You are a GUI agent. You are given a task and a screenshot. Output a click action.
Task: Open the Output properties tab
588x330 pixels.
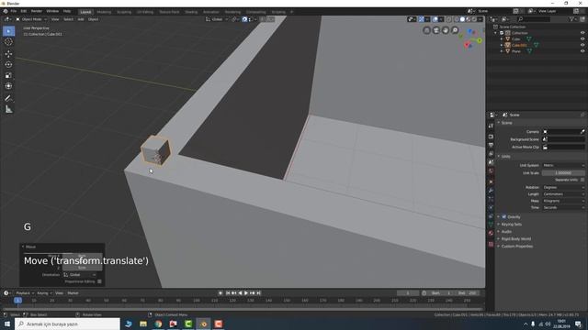[491, 145]
